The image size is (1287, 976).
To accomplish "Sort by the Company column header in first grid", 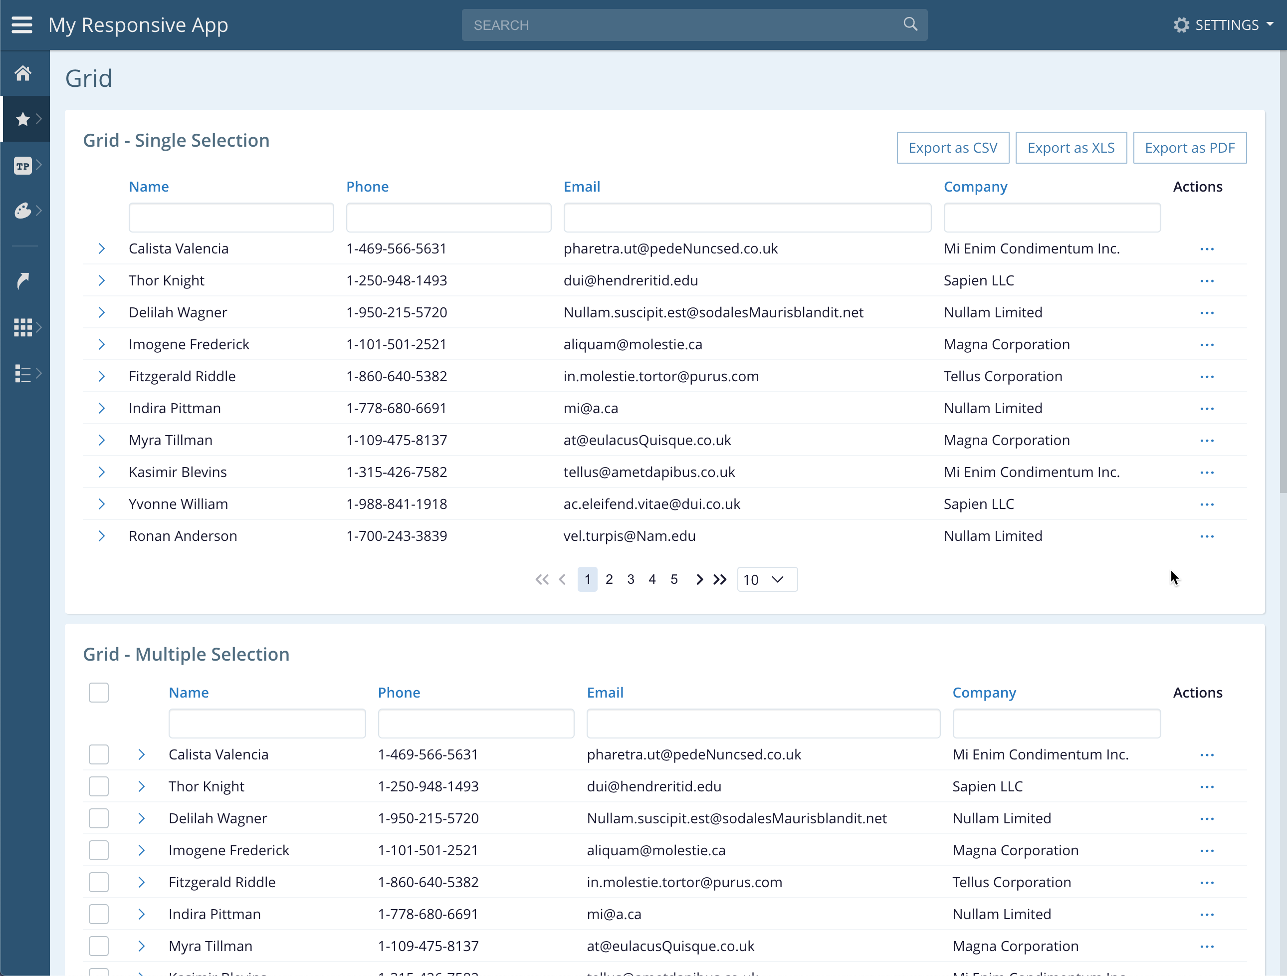I will 975,187.
